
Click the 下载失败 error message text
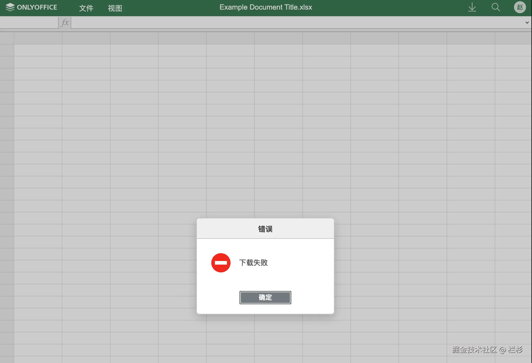253,263
